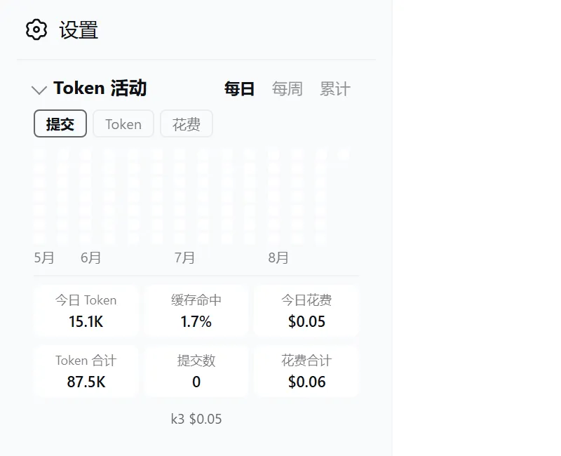Click the 6月 month label

pos(91,257)
